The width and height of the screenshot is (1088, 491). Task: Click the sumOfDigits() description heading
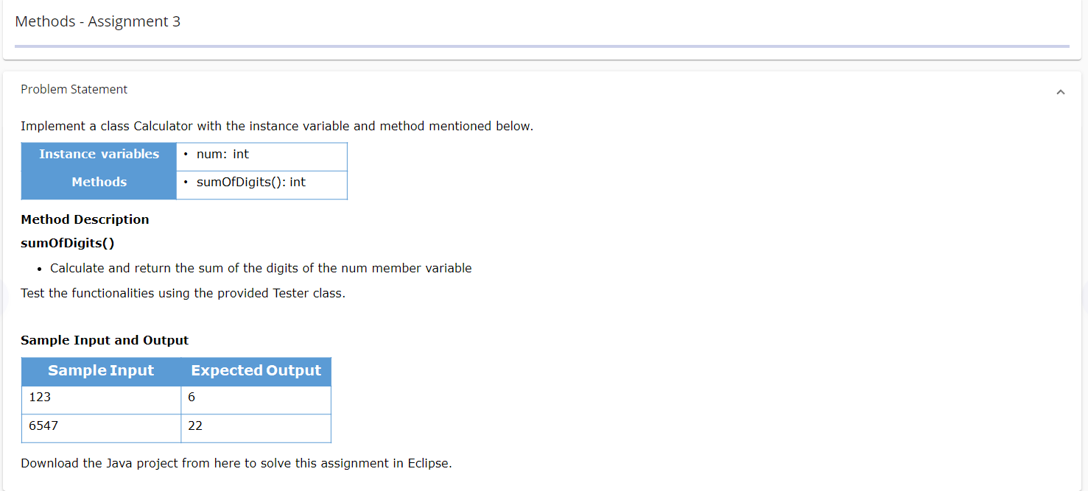68,243
